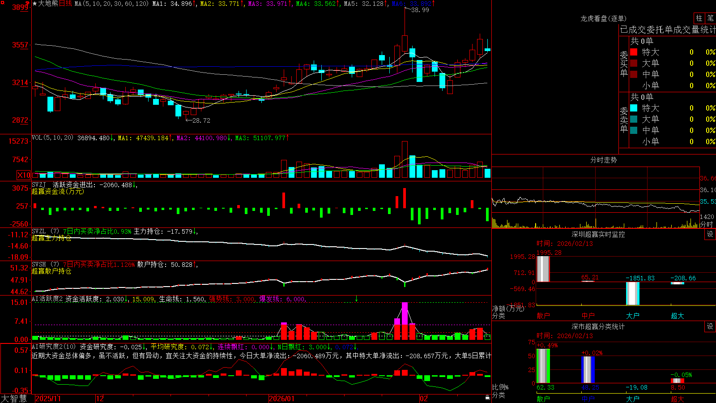716x403 pixels.
Task: Click the X10 volume scale box
Action: 24,175
